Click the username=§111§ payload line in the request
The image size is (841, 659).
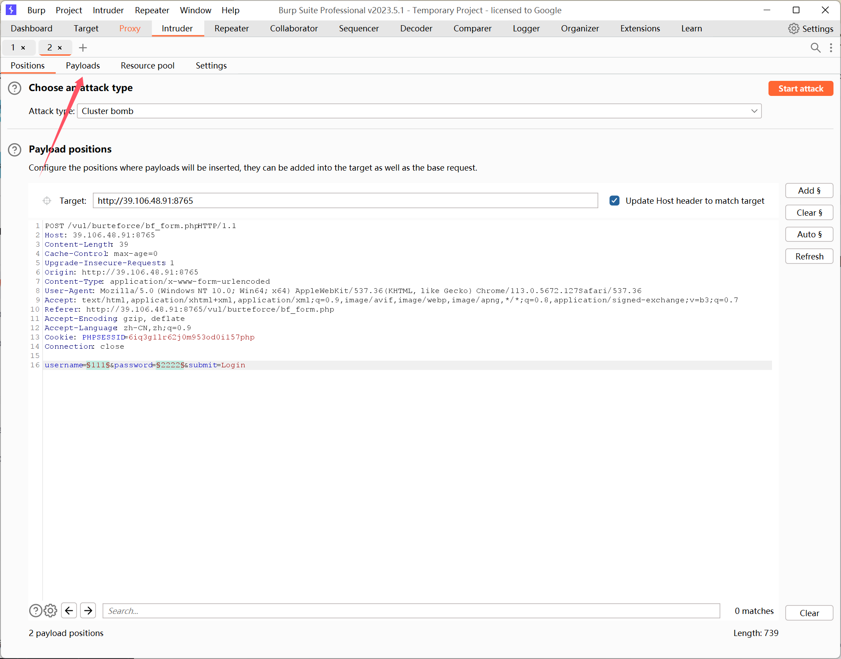145,365
